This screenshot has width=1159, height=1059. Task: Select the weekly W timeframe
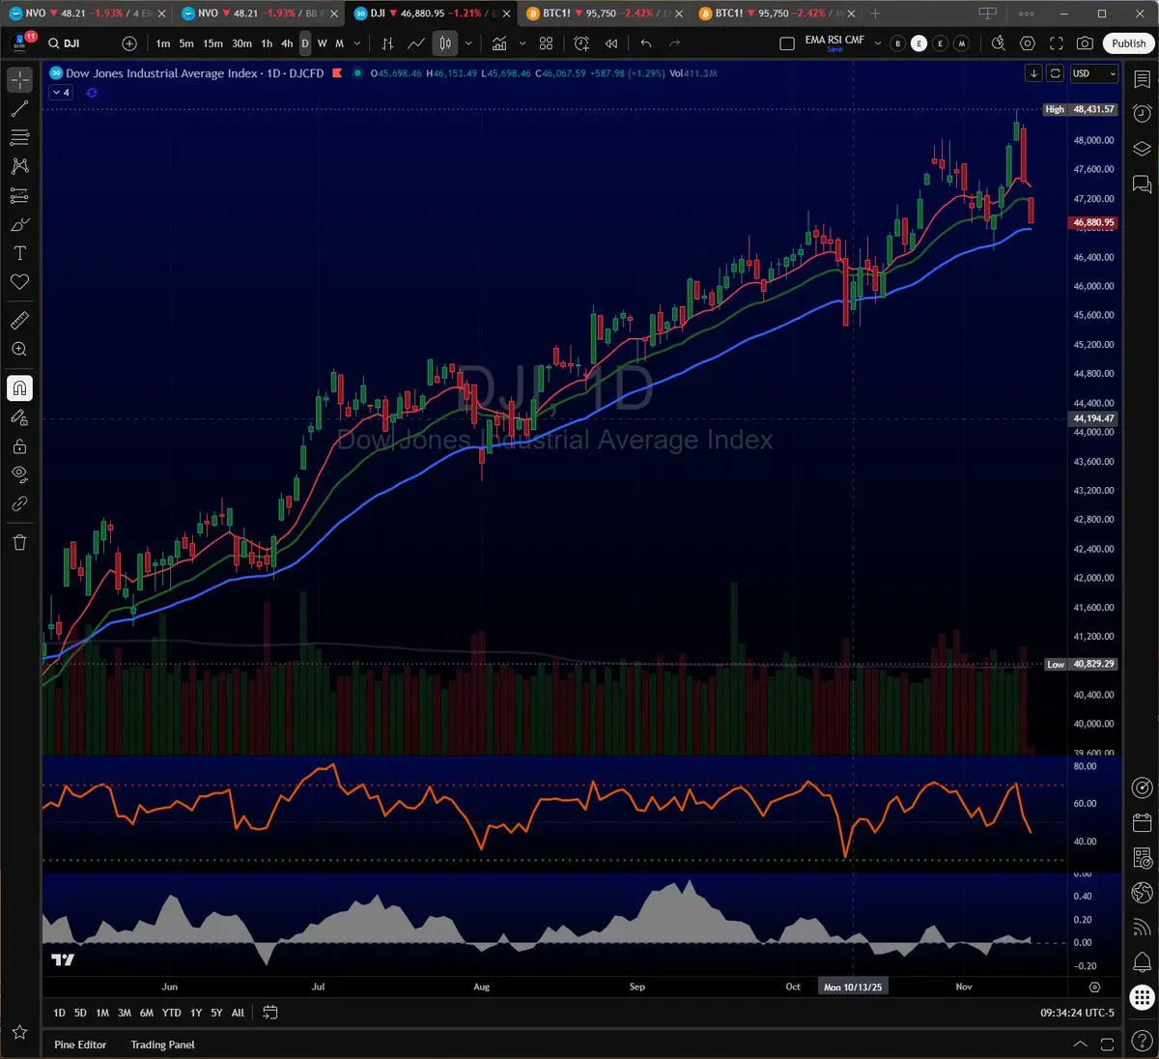point(323,43)
